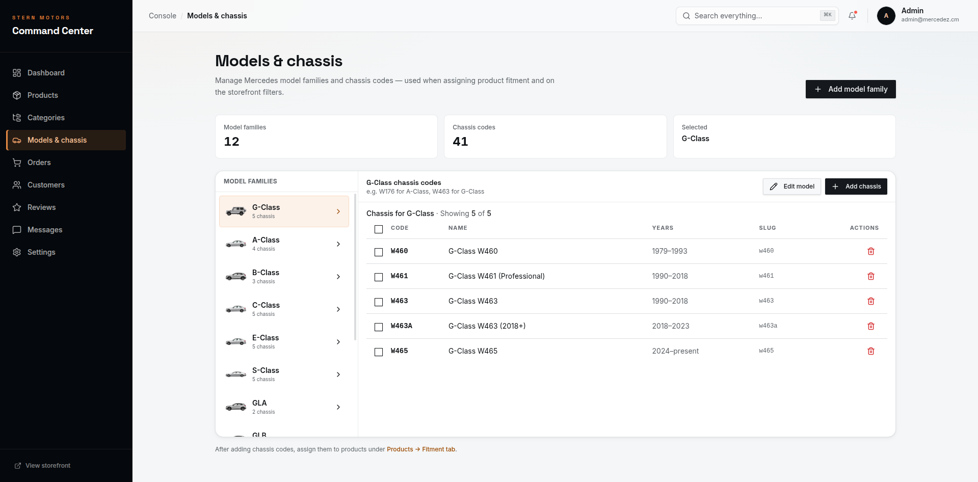
Task: Open the Orders page
Action: [66, 163]
